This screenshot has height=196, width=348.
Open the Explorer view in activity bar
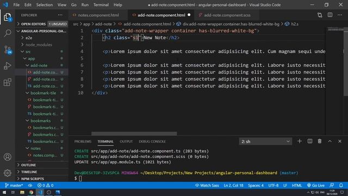[x=7, y=17]
